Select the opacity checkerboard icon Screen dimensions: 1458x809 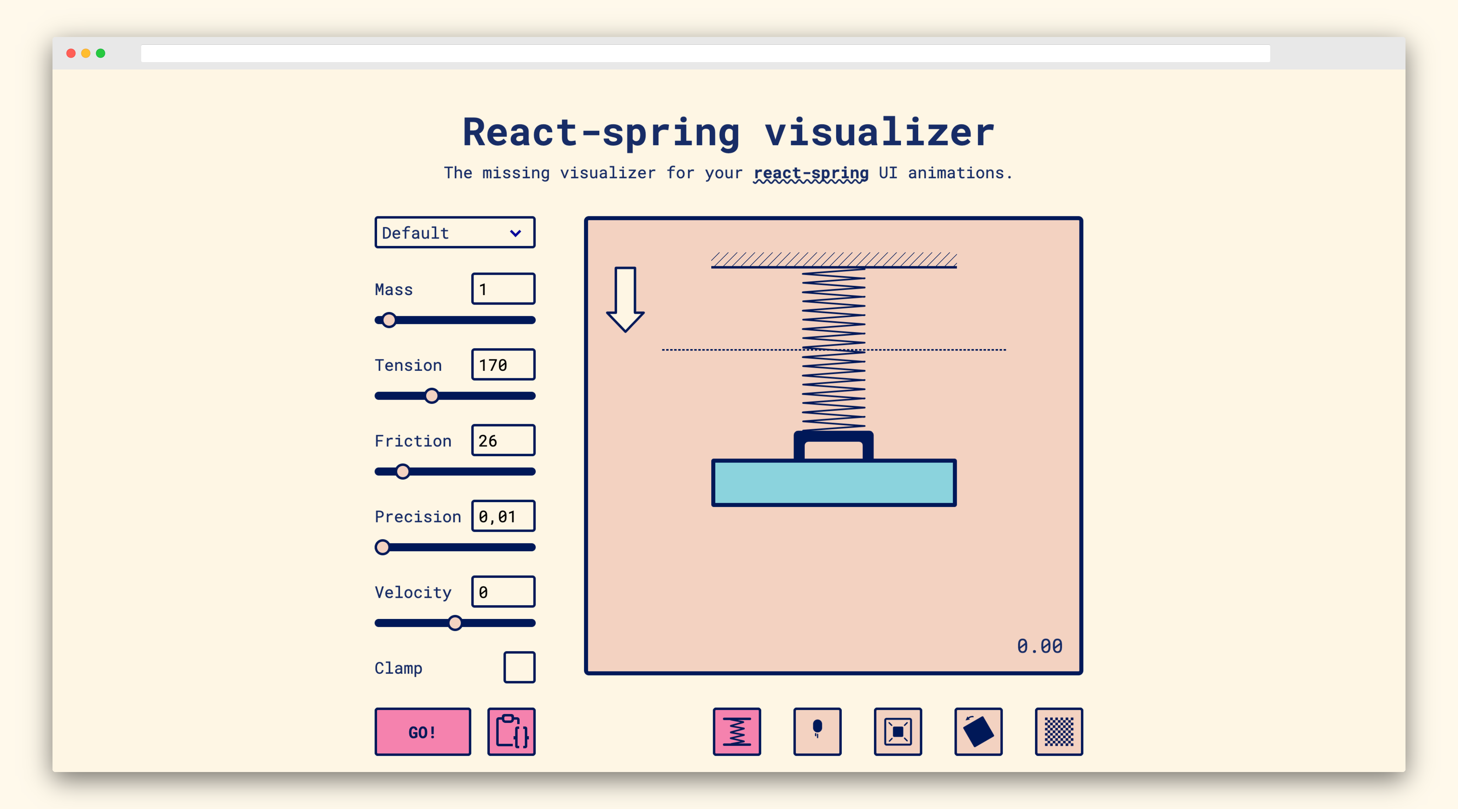click(x=1059, y=731)
